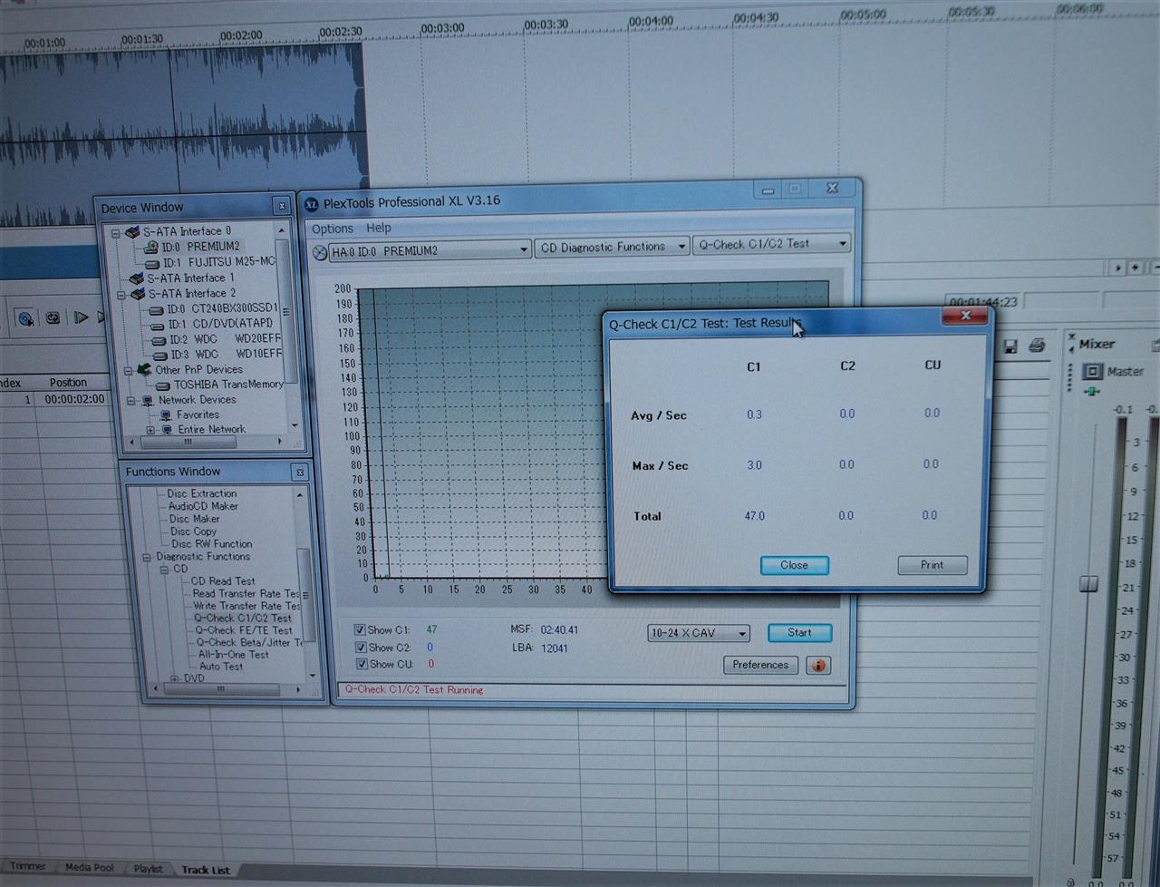The image size is (1160, 887).
Task: Select AudioCD Maker in Functions Window
Action: pos(203,506)
